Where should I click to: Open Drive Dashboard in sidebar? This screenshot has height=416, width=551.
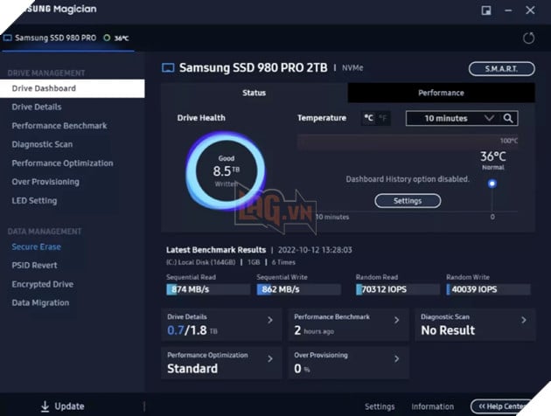click(x=72, y=88)
